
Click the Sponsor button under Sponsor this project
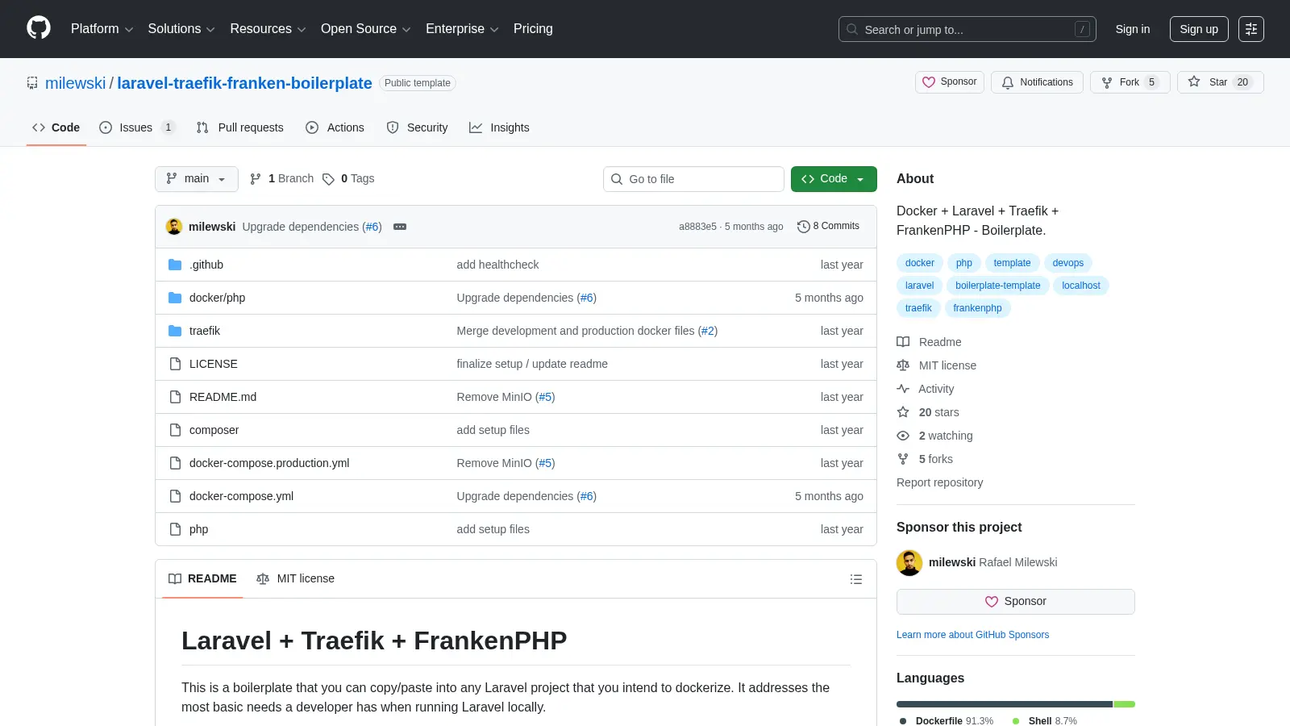tap(1016, 602)
